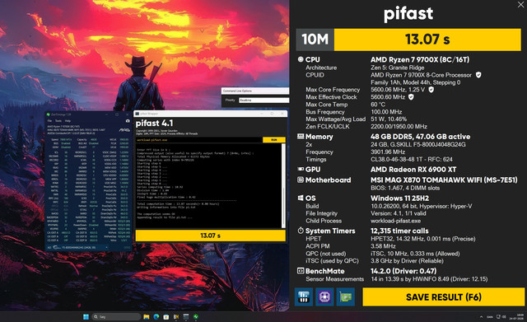Click the workload-pifast.exe command field
This screenshot has height=322, width=527.
(x=199, y=140)
